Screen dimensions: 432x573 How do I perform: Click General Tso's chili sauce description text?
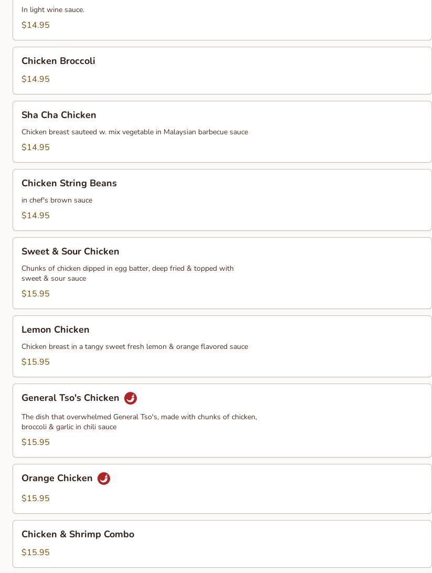139,422
